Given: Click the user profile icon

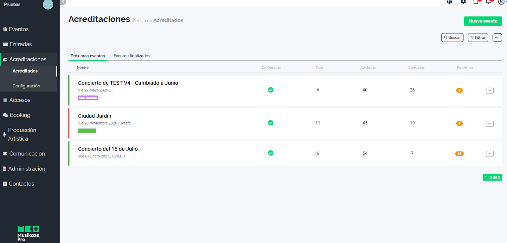Looking at the screenshot, I should pyautogui.click(x=501, y=2).
